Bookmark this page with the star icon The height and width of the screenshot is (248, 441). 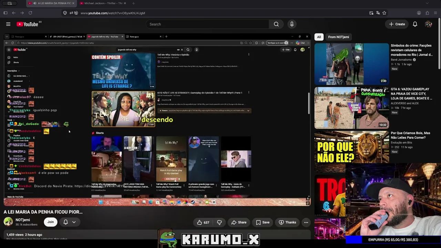pos(384,13)
